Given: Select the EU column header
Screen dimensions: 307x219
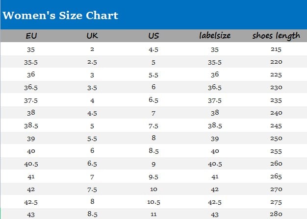Looking at the screenshot, I should (x=31, y=36).
